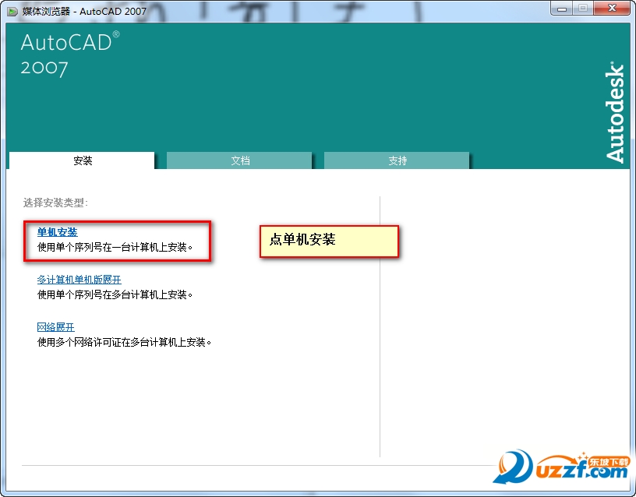Open the 网络展开 link

[x=55, y=327]
